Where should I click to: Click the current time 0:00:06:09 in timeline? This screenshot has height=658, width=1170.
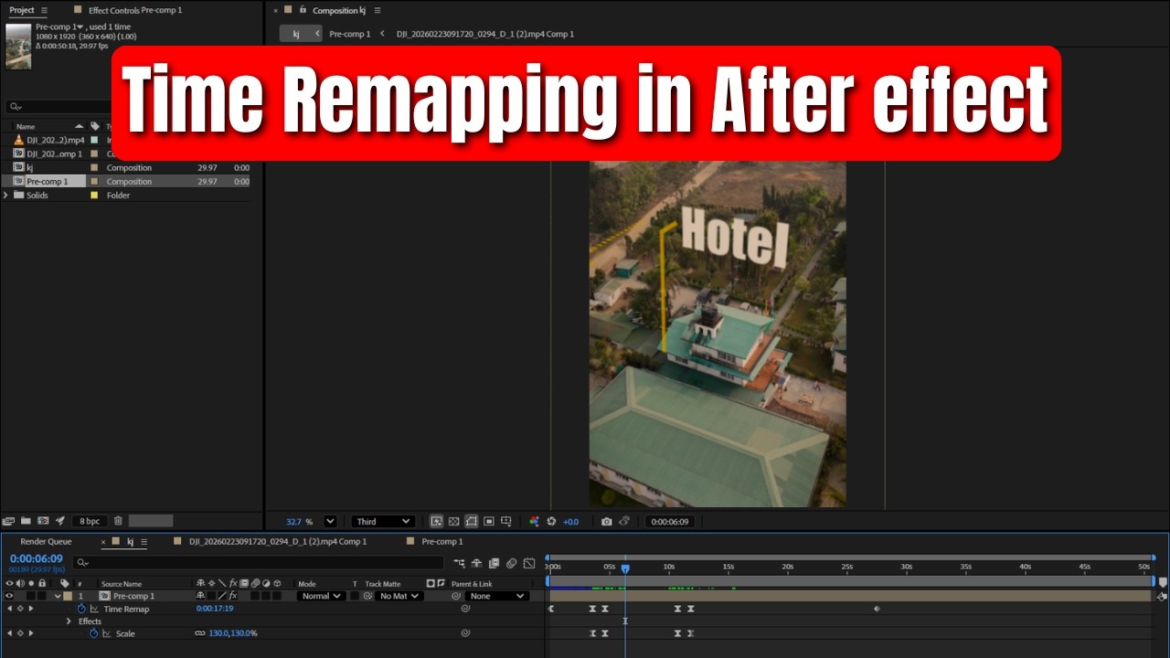click(37, 558)
